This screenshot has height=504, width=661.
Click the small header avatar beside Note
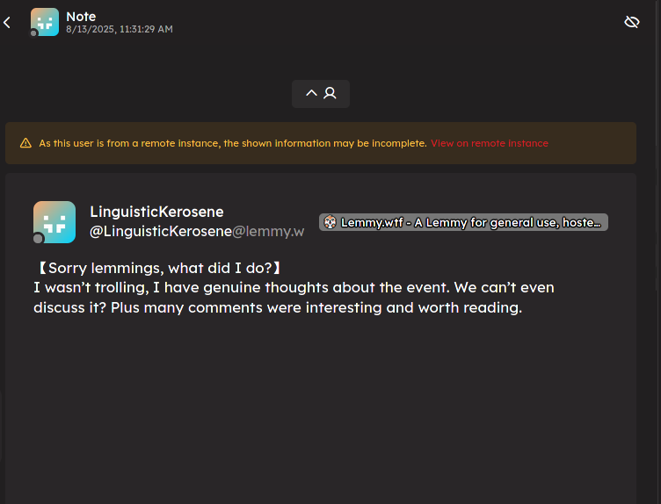click(45, 22)
